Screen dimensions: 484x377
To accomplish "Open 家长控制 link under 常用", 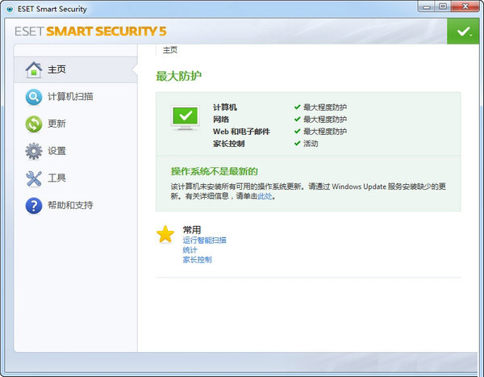I will pyautogui.click(x=197, y=259).
